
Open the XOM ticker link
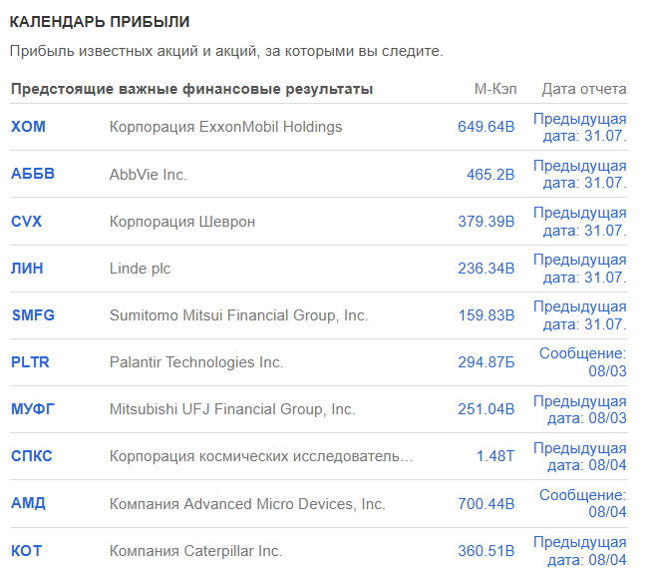point(28,127)
